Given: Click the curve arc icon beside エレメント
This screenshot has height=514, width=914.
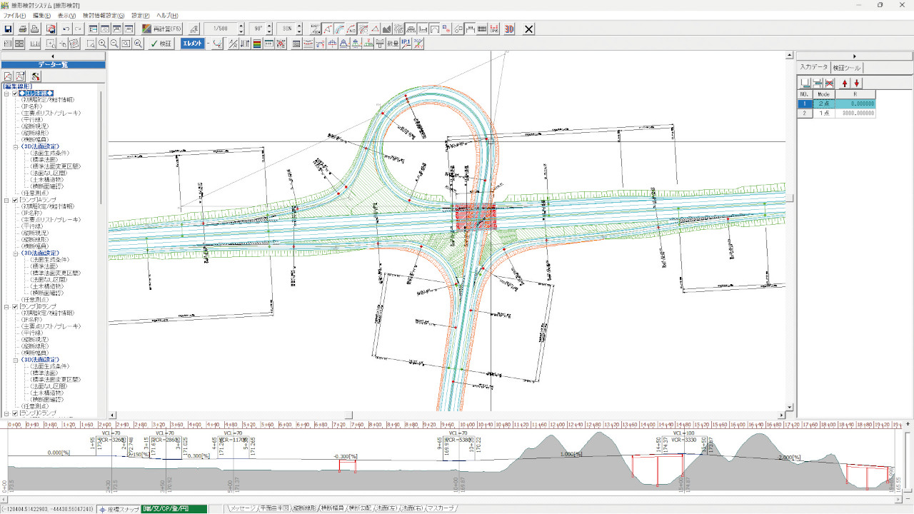Looking at the screenshot, I should [217, 44].
